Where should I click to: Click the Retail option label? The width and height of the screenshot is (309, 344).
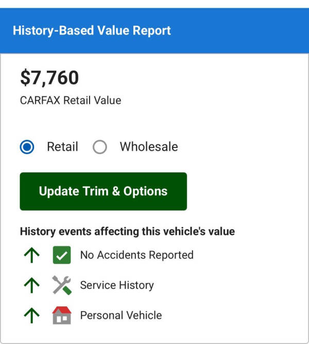[x=62, y=147]
